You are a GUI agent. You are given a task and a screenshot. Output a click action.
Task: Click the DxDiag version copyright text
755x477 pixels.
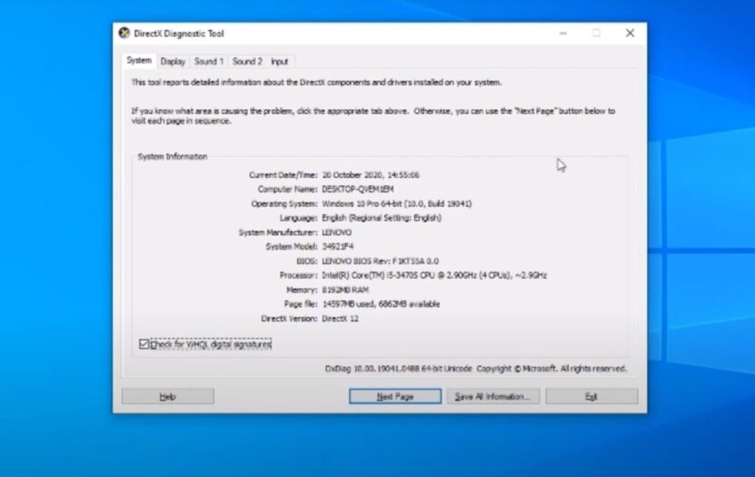(476, 369)
